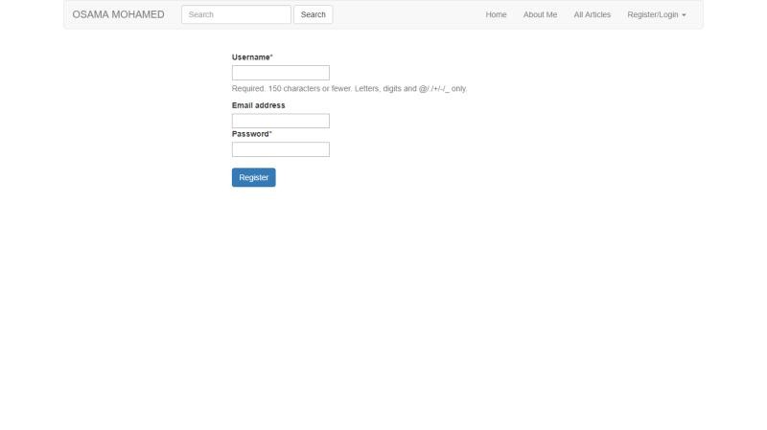Image resolution: width=767 pixels, height=430 pixels.
Task: Click the Username field label
Action: coord(252,57)
